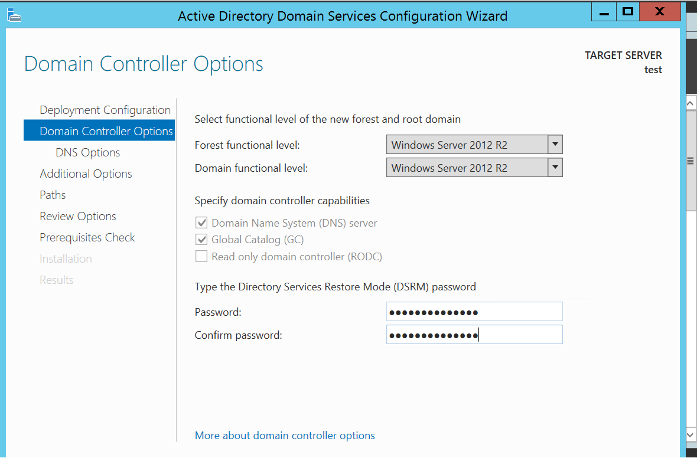Image resolution: width=697 pixels, height=458 pixels.
Task: Click the Domain Controller Options page heading
Action: click(x=144, y=64)
